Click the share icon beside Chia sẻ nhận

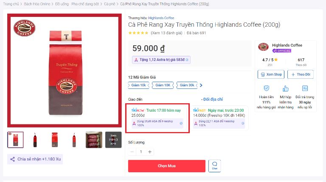pyautogui.click(x=12, y=159)
